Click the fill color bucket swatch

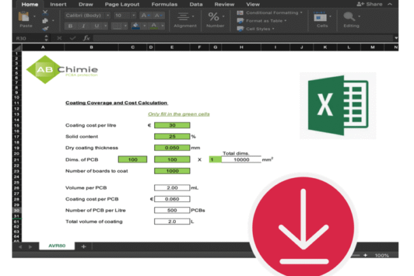(x=136, y=26)
